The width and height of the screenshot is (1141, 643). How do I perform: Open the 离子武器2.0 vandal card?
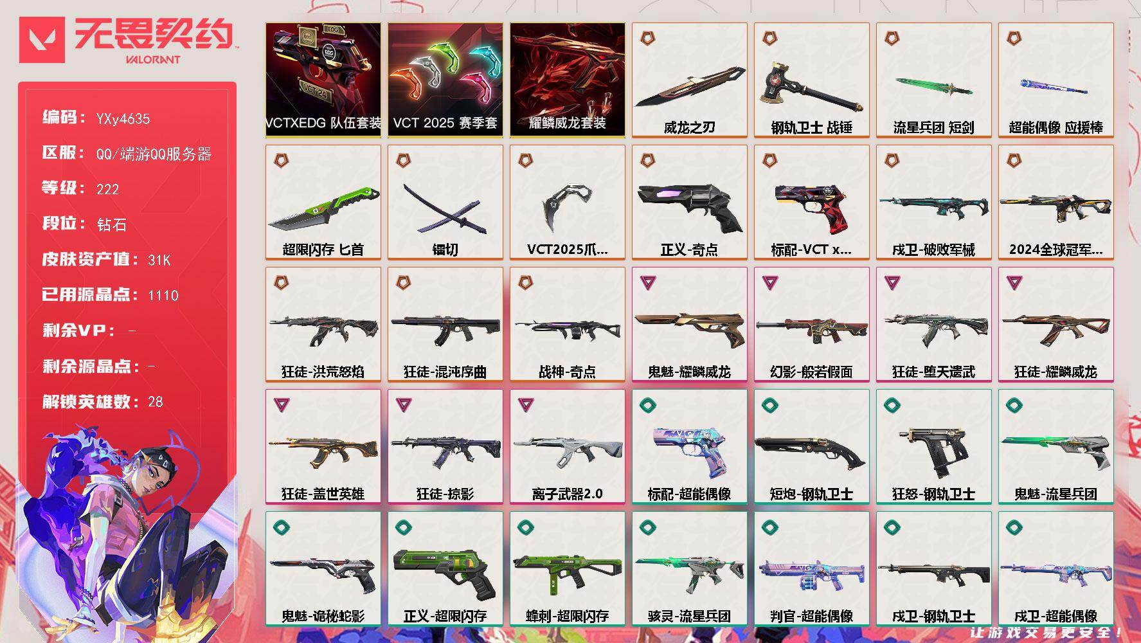pos(567,447)
